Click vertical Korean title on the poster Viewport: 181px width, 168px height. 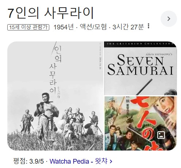(55, 70)
